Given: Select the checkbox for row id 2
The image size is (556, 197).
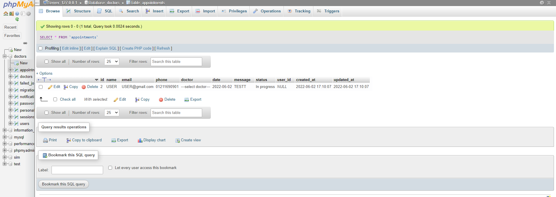Looking at the screenshot, I should [41, 87].
